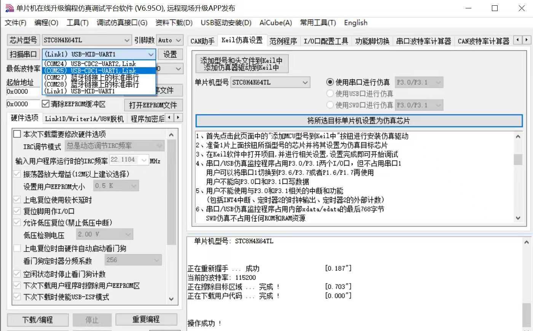Select the 程序加密后 tab
This screenshot has height=331, width=533.
(147, 119)
